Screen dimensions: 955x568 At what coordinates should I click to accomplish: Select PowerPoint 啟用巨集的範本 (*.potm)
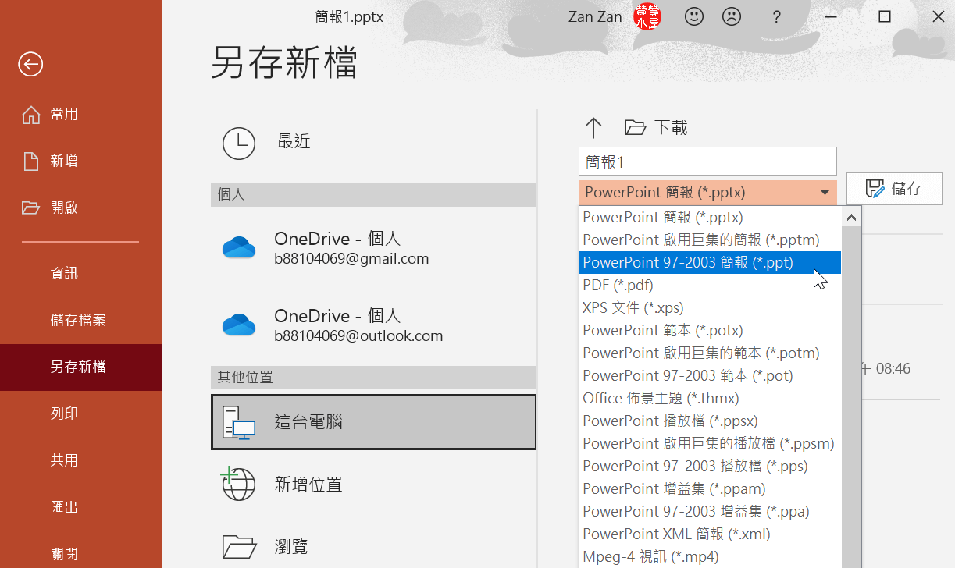pyautogui.click(x=710, y=353)
